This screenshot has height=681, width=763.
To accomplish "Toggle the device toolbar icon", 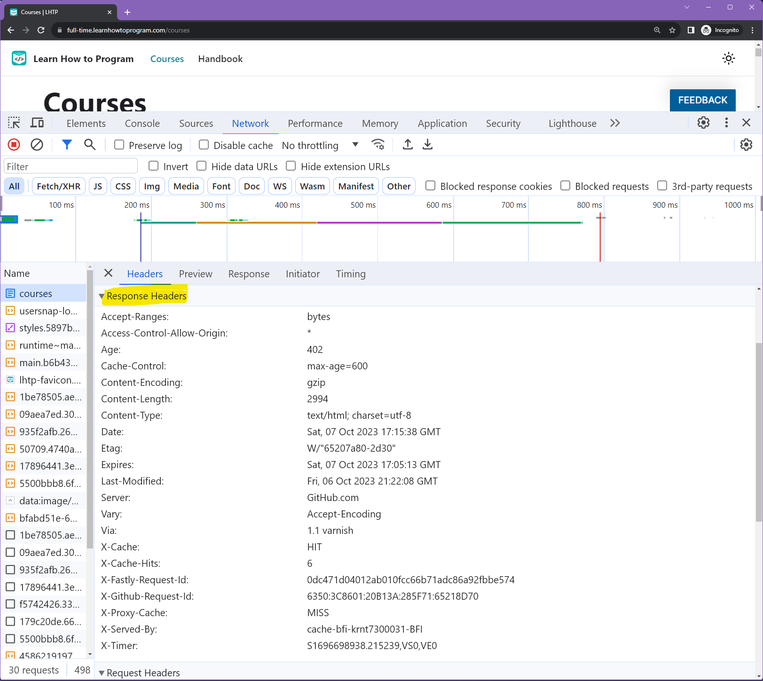I will pyautogui.click(x=37, y=123).
